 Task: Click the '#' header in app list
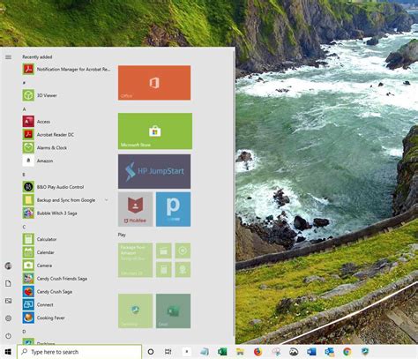click(x=24, y=83)
